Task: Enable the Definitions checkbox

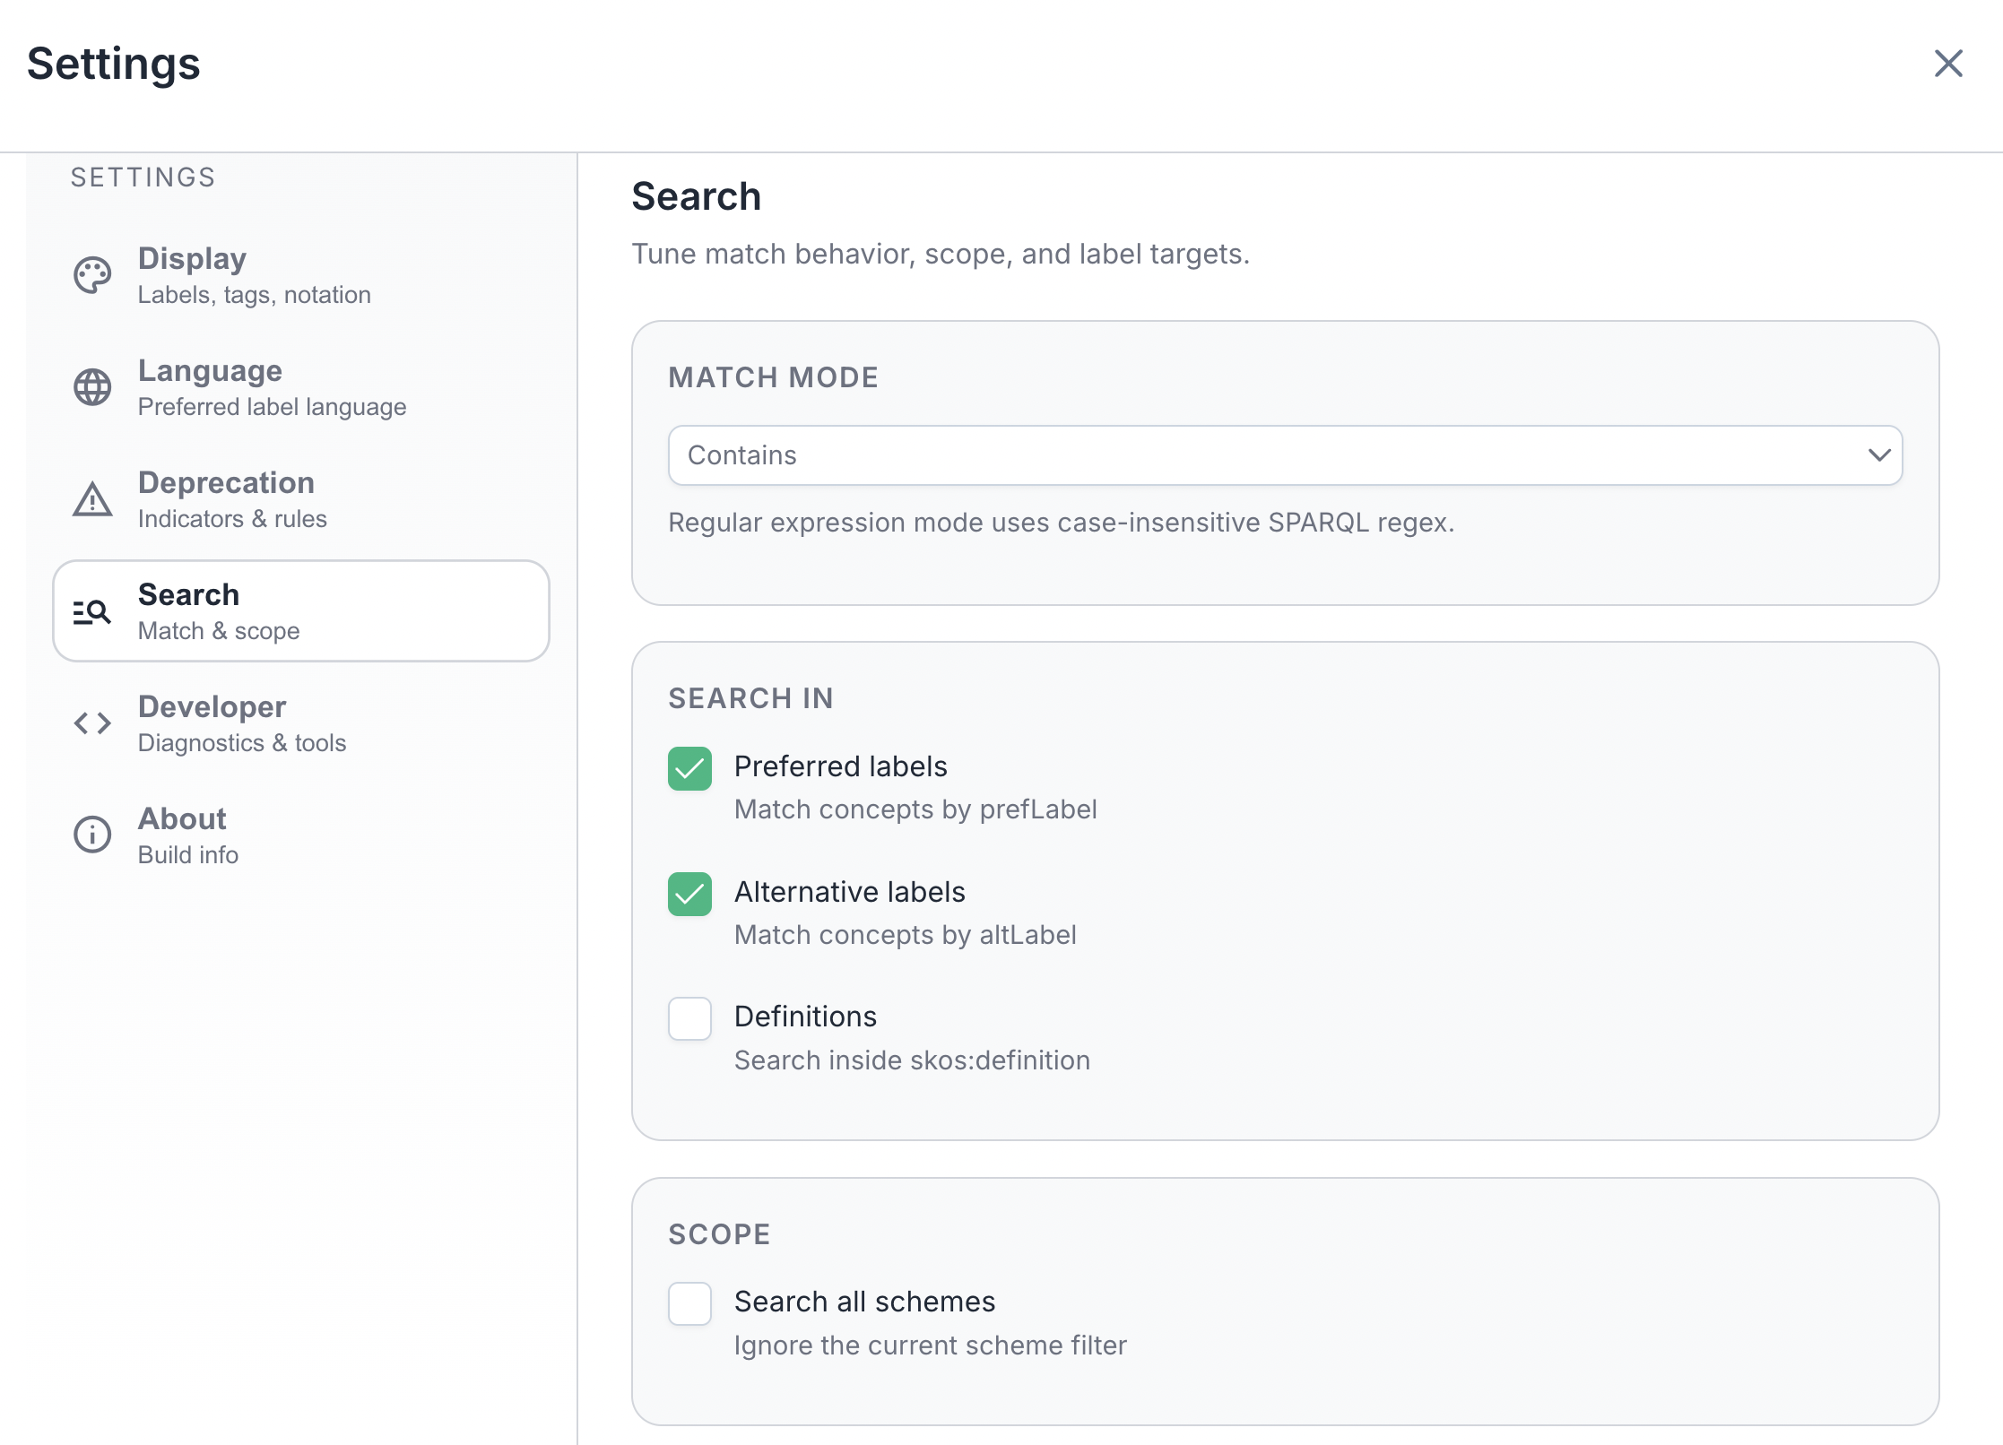Action: pyautogui.click(x=689, y=1018)
